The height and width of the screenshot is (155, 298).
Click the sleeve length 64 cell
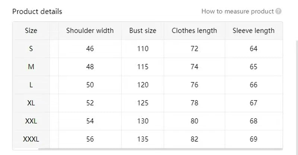(x=254, y=49)
